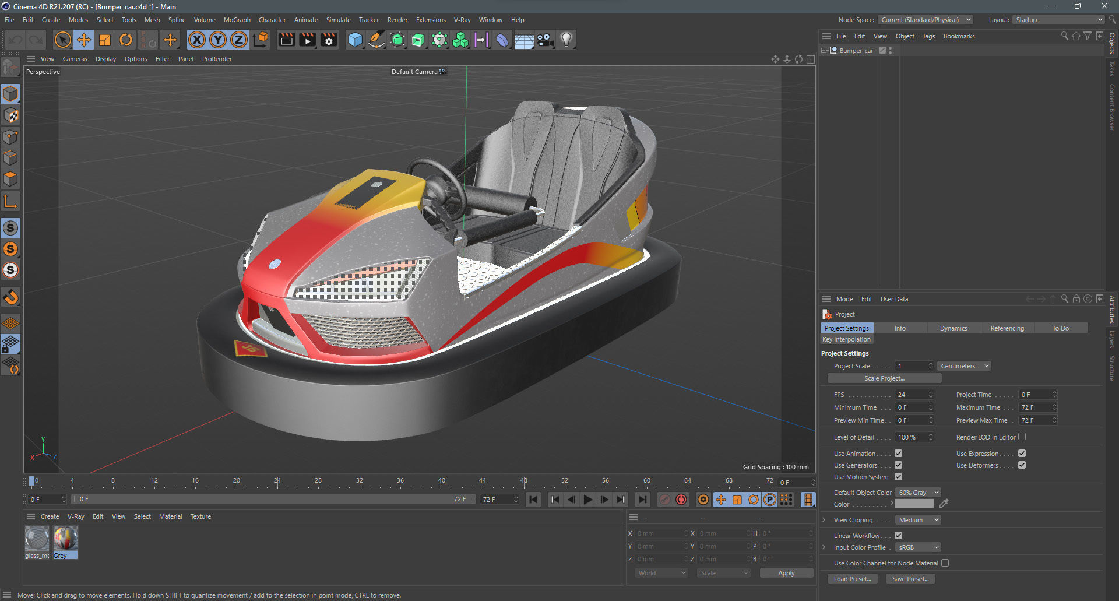Expand the View Clipping section arrow

click(x=824, y=520)
